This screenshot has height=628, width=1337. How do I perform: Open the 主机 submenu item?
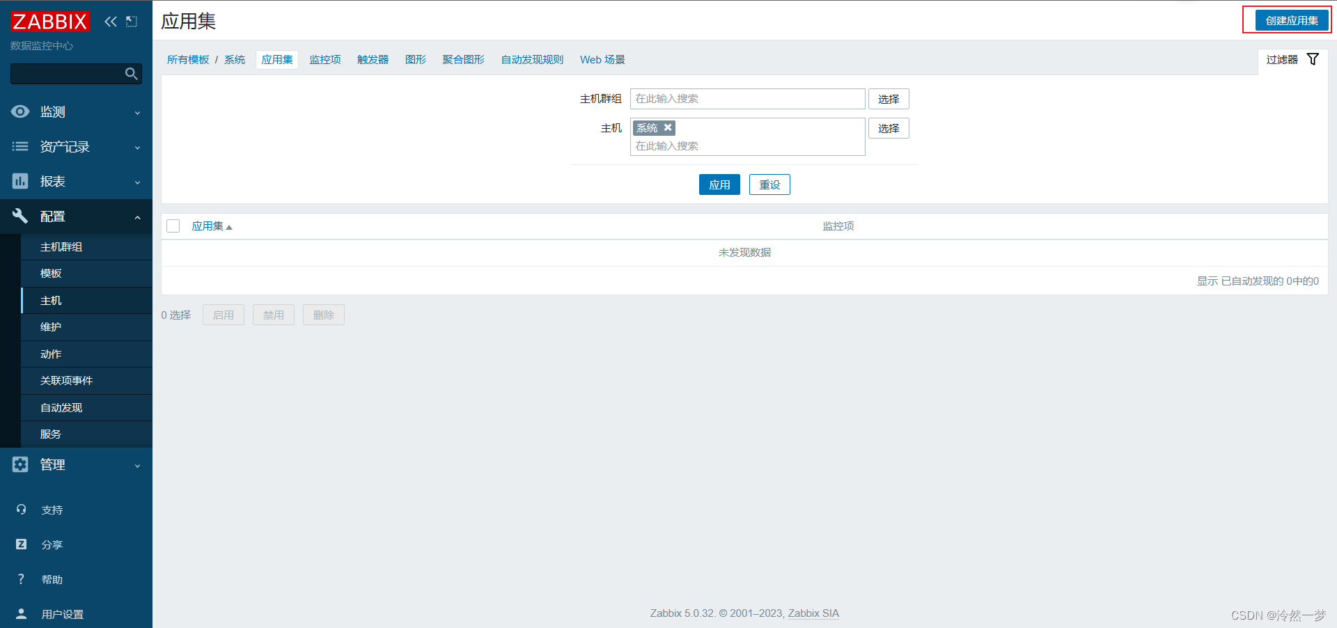(86, 301)
